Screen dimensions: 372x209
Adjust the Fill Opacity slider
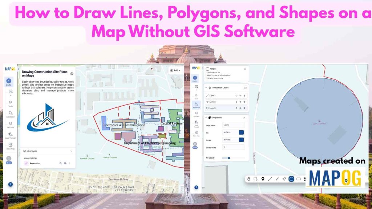pyautogui.click(x=233, y=158)
